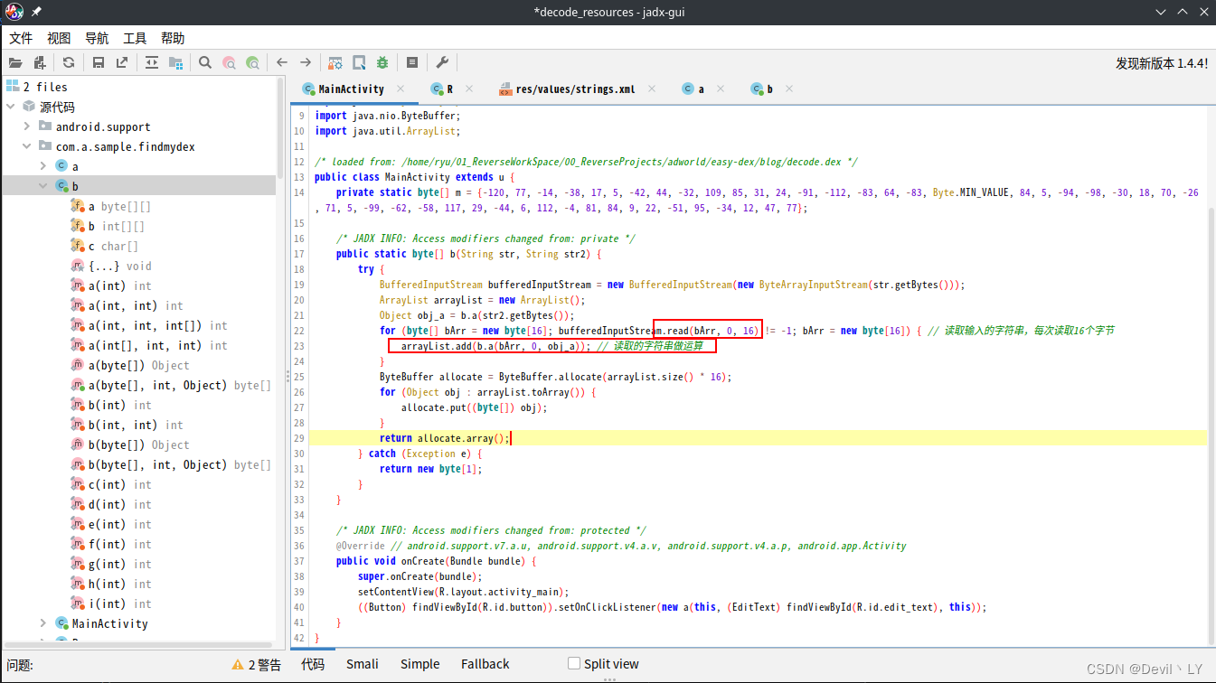
Task: Open class search pink magnifier icon
Action: coord(229,62)
